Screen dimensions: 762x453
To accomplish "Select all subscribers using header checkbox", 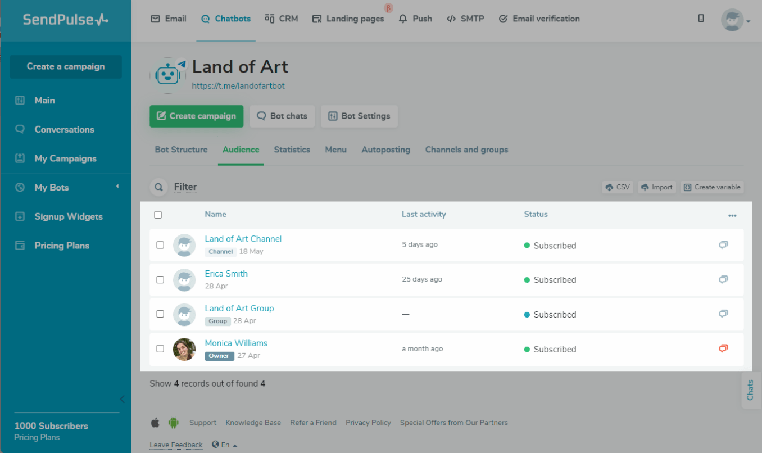I will 158,215.
